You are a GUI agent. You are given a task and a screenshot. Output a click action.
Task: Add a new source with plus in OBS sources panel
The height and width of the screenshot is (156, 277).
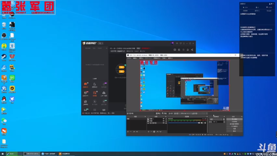(149, 132)
